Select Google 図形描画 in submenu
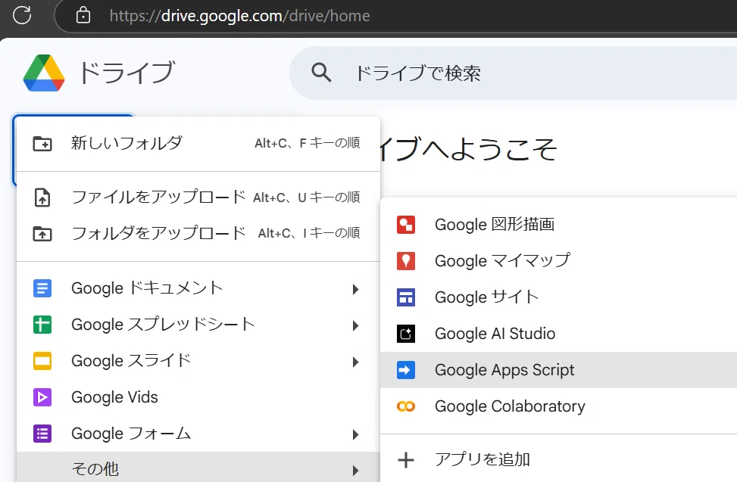737x482 pixels. click(558, 224)
